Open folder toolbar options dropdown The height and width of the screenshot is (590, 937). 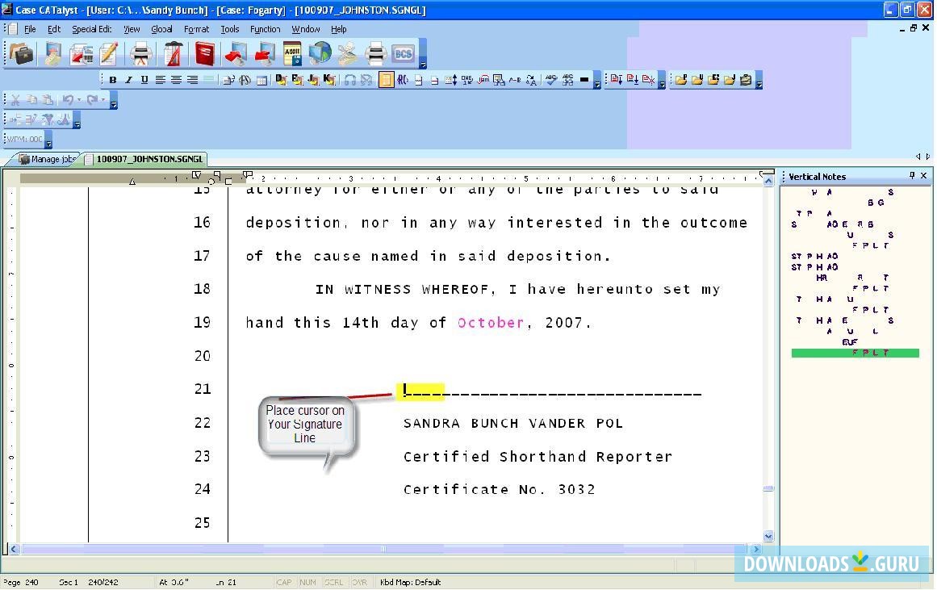(759, 80)
